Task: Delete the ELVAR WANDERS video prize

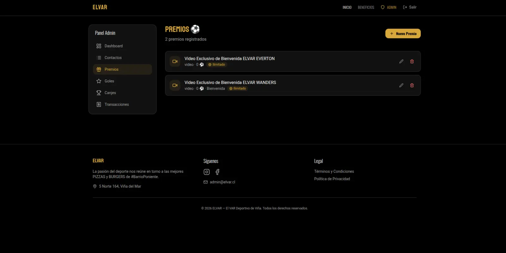Action: pos(412,85)
